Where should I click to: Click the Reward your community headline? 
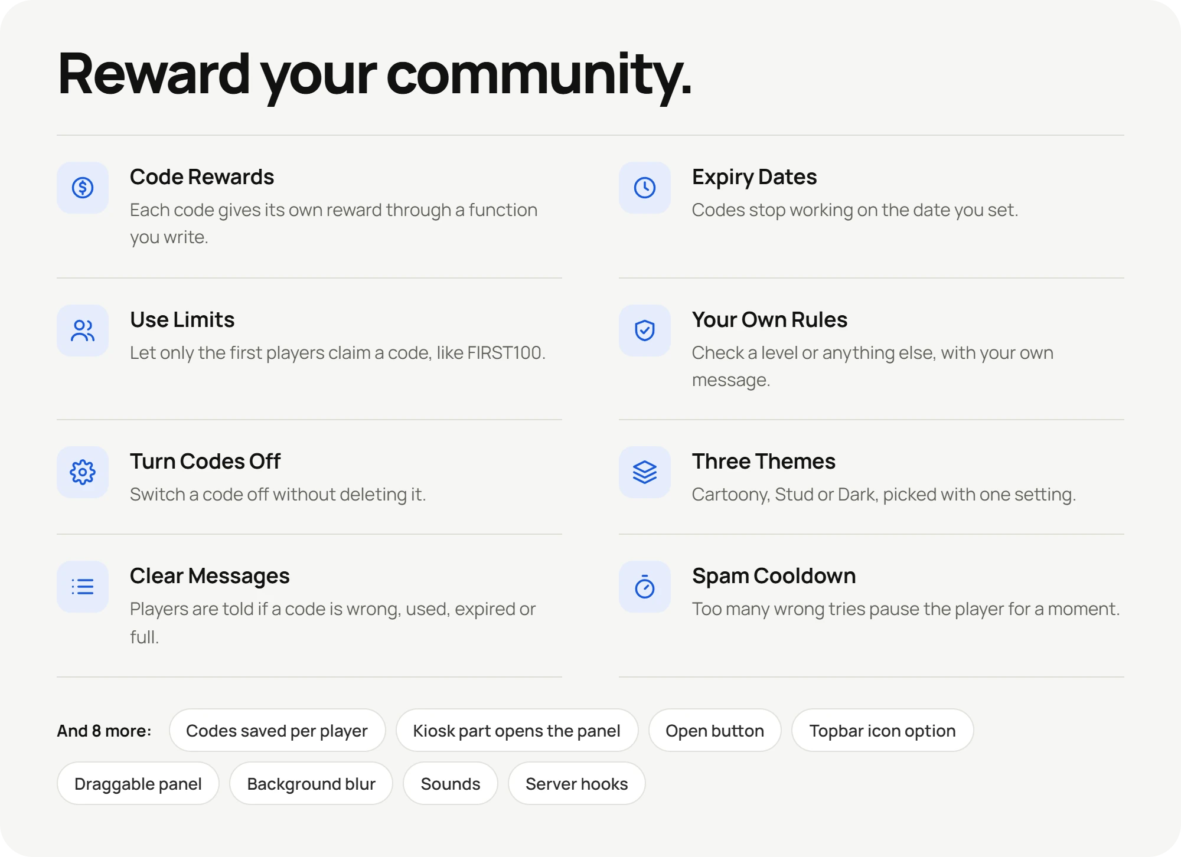pos(374,75)
